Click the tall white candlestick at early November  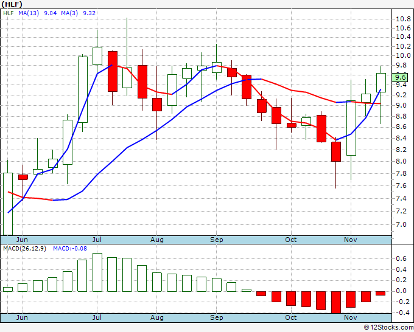click(351, 128)
